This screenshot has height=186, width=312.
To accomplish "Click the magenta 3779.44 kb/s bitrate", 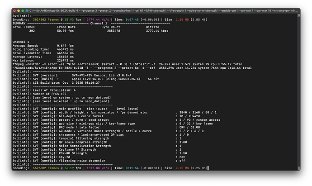I will tap(98, 20).
